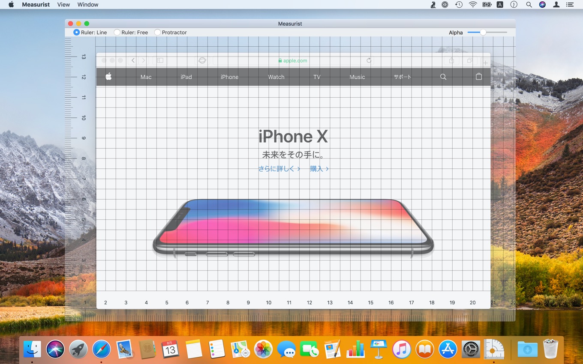Click the Alpha transparency slider knob

(x=483, y=32)
